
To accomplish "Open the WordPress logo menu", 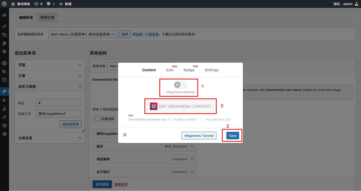I will point(4,4).
